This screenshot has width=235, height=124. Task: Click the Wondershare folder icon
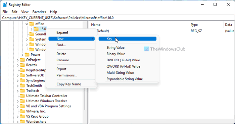tap(22, 121)
